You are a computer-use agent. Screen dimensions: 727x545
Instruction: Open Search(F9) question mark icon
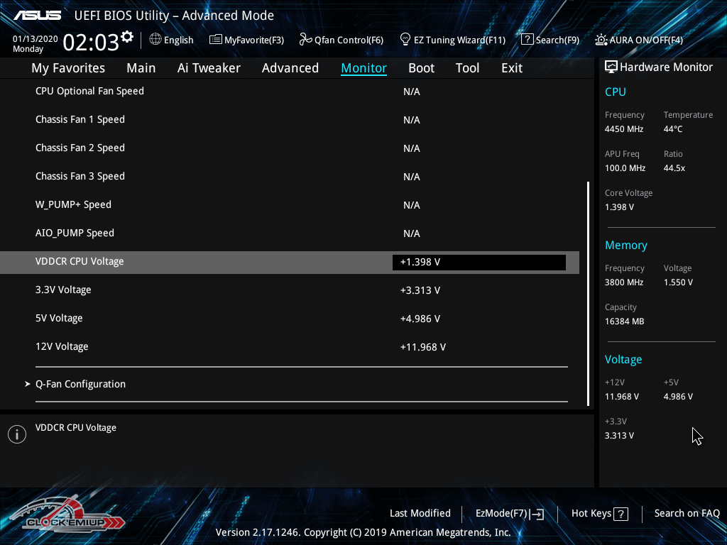click(x=527, y=40)
